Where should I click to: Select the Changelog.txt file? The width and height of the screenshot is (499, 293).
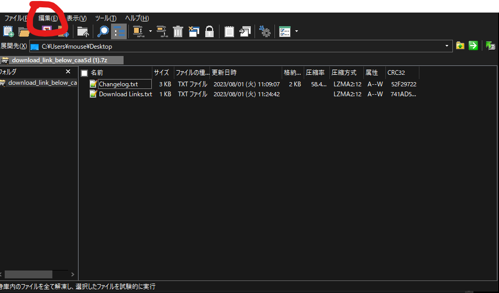click(x=118, y=84)
